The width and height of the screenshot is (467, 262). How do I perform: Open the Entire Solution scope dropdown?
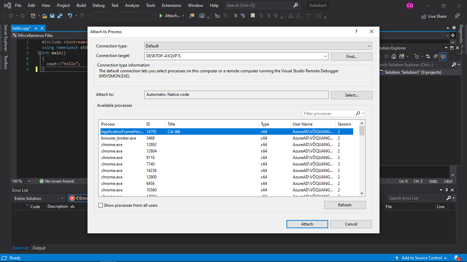click(39, 198)
